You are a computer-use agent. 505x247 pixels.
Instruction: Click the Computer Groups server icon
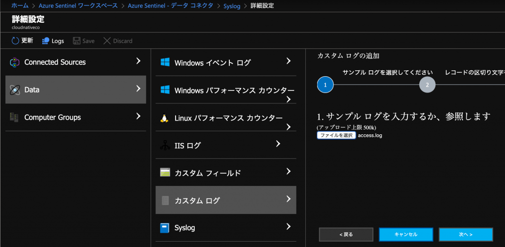(14, 117)
